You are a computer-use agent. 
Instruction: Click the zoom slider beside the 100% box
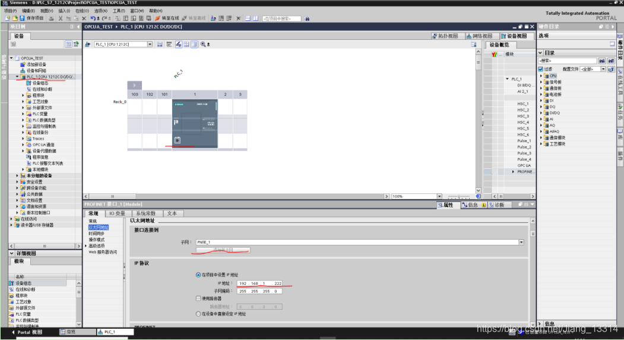click(x=458, y=197)
